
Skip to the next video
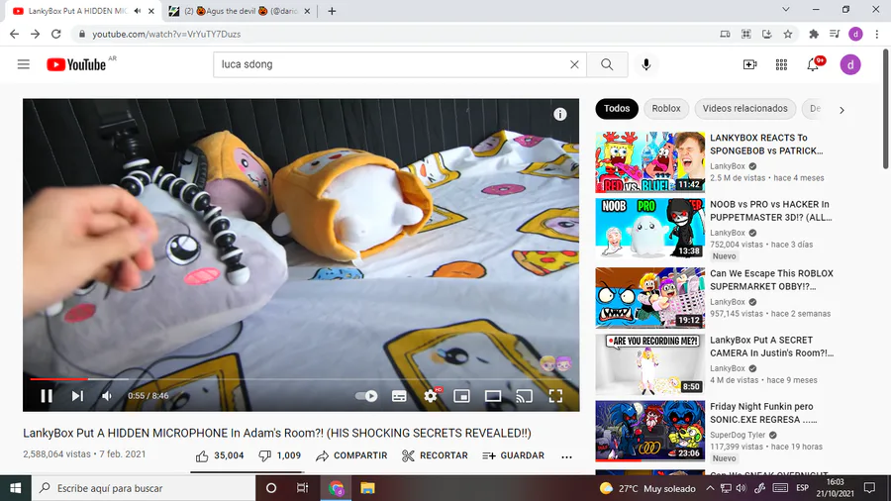pos(77,396)
